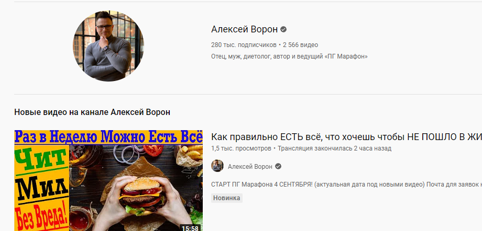Click the 2 566 видео count
Viewport: 482px width, 231px height.
click(300, 45)
